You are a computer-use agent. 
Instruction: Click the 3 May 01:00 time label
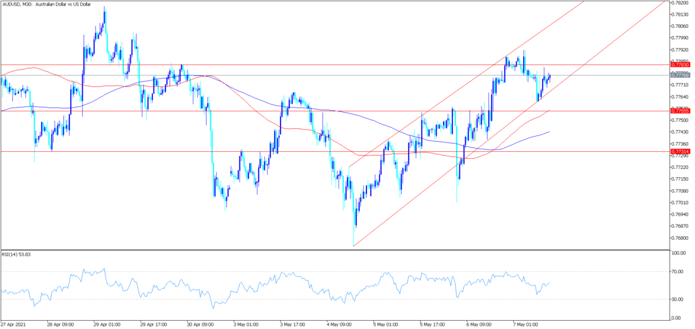pyautogui.click(x=246, y=324)
